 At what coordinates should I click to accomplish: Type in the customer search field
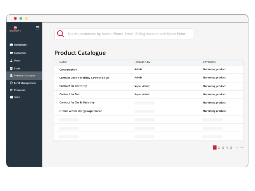point(128,34)
